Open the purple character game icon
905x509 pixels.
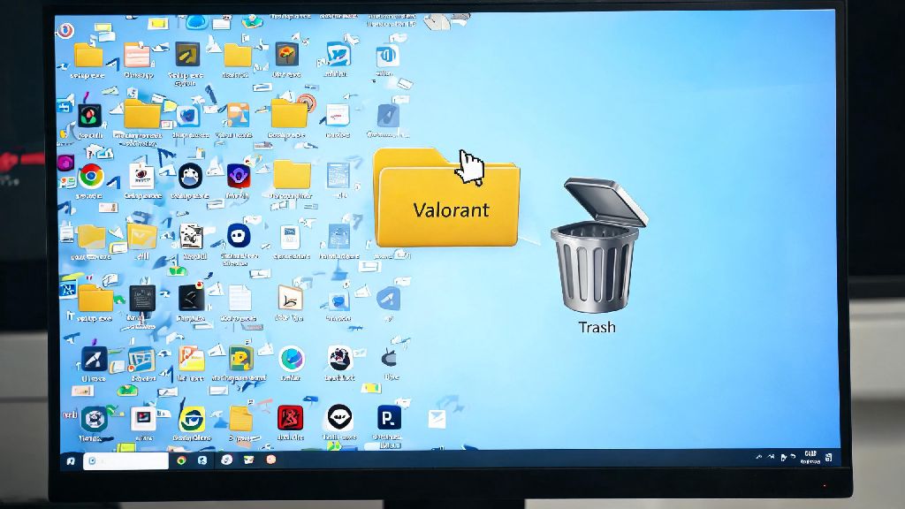239,176
